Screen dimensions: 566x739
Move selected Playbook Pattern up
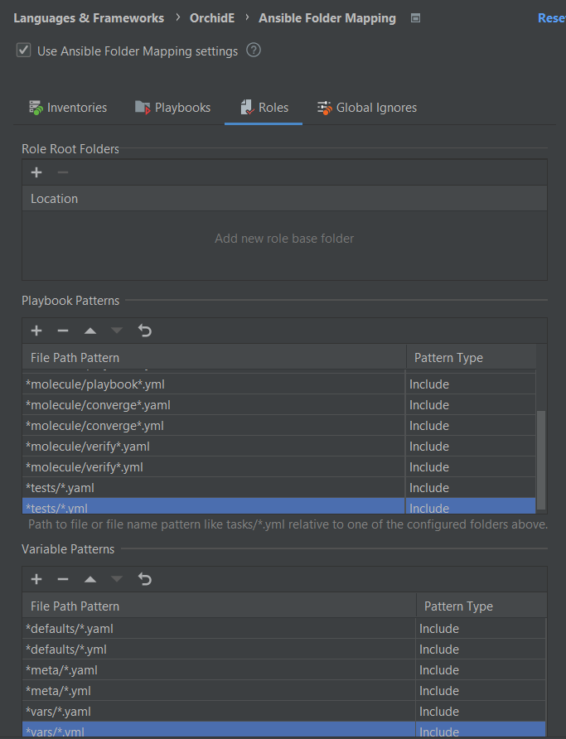[90, 331]
